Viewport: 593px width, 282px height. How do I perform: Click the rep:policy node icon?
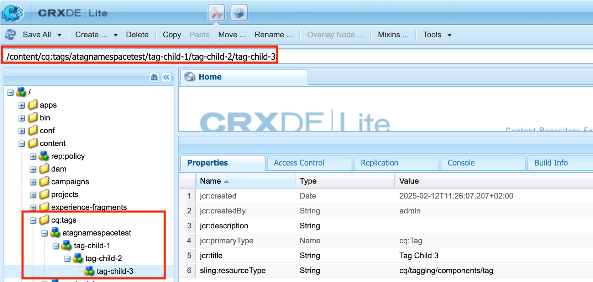(x=44, y=156)
